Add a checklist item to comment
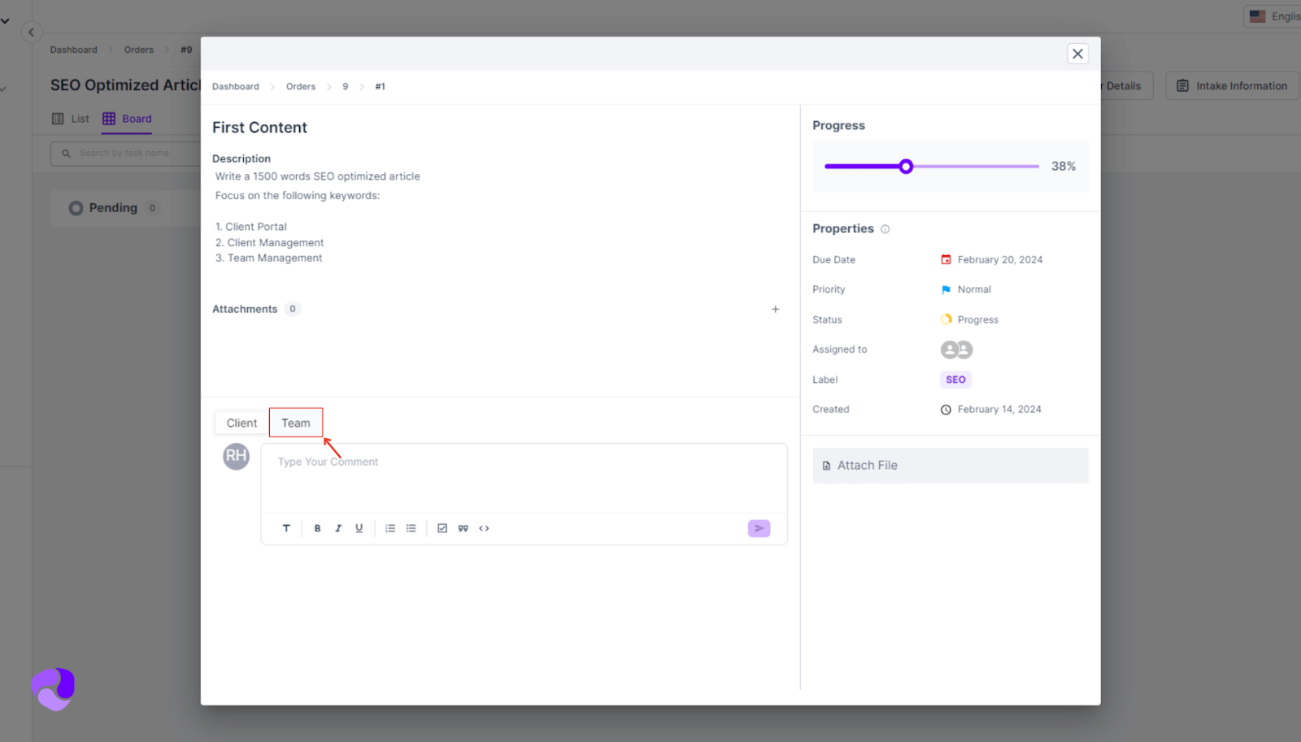 tap(442, 528)
